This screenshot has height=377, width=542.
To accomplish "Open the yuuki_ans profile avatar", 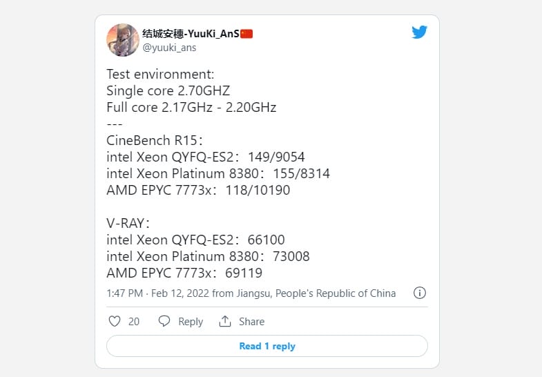I will pyautogui.click(x=123, y=40).
